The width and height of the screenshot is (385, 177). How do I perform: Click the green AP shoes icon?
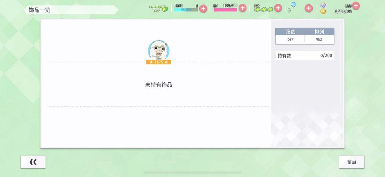(263, 10)
